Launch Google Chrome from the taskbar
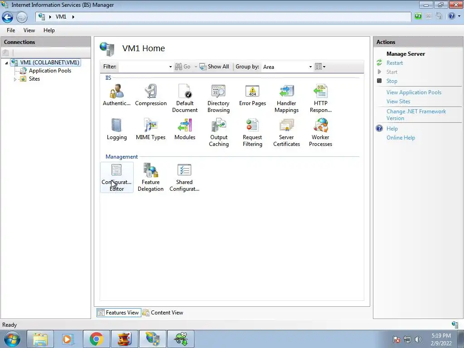This screenshot has height=348, width=464. click(97, 339)
